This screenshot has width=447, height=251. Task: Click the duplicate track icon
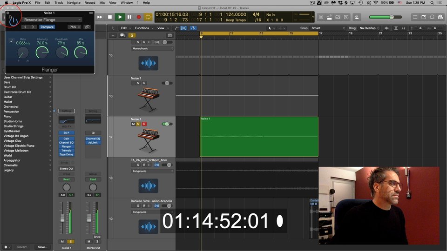pyautogui.click(x=122, y=35)
